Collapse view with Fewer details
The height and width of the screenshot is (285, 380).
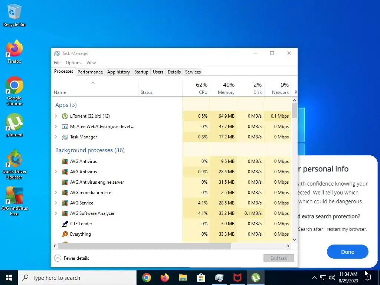point(72,258)
